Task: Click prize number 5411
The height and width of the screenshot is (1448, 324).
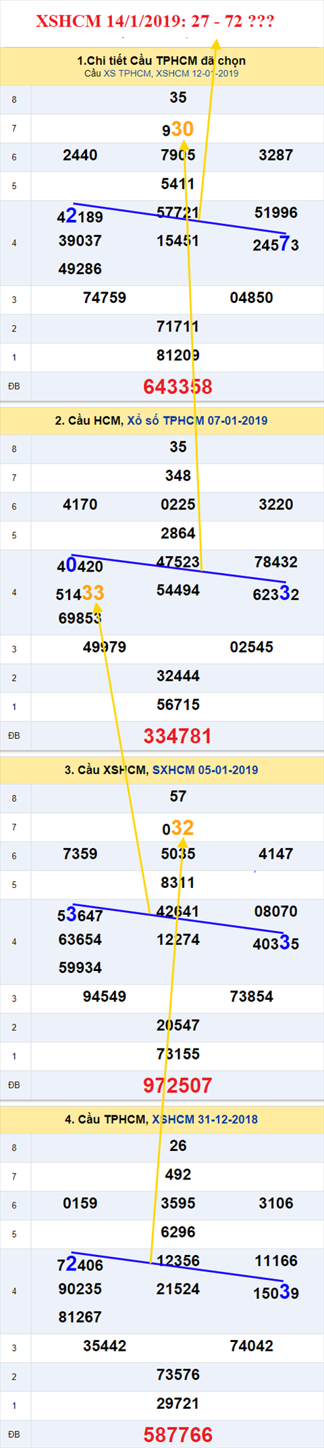Action: (178, 184)
